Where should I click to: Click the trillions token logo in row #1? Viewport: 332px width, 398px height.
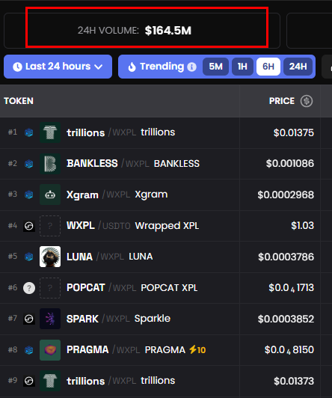click(50, 132)
